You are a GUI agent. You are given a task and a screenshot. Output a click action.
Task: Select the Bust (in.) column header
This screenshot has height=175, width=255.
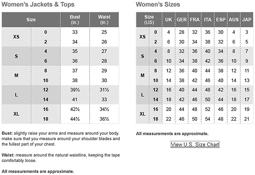(x=75, y=19)
